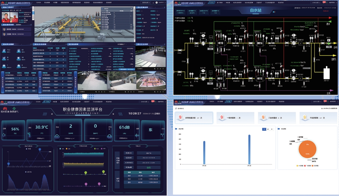Open the 志丹分公司 dropdown in 3D station dashboard
Viewport: 339px width, 196px height.
(x=145, y=2)
